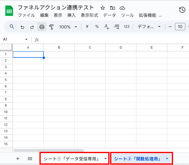Open the 表示形式 menu

(89, 15)
